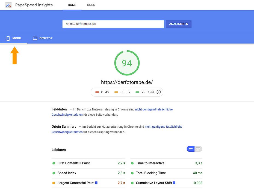Open the Geschwindigkeitsdaten link in Felddaten
Screen dimensions: 254x190
point(67,115)
